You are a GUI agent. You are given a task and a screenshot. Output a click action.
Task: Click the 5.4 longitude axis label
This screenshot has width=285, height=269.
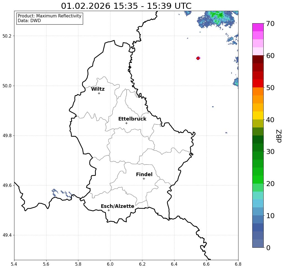tap(14, 264)
